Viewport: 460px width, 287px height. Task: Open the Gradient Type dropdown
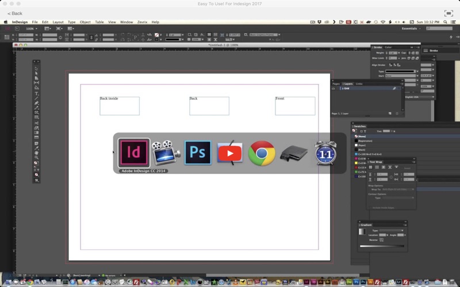[392, 231]
